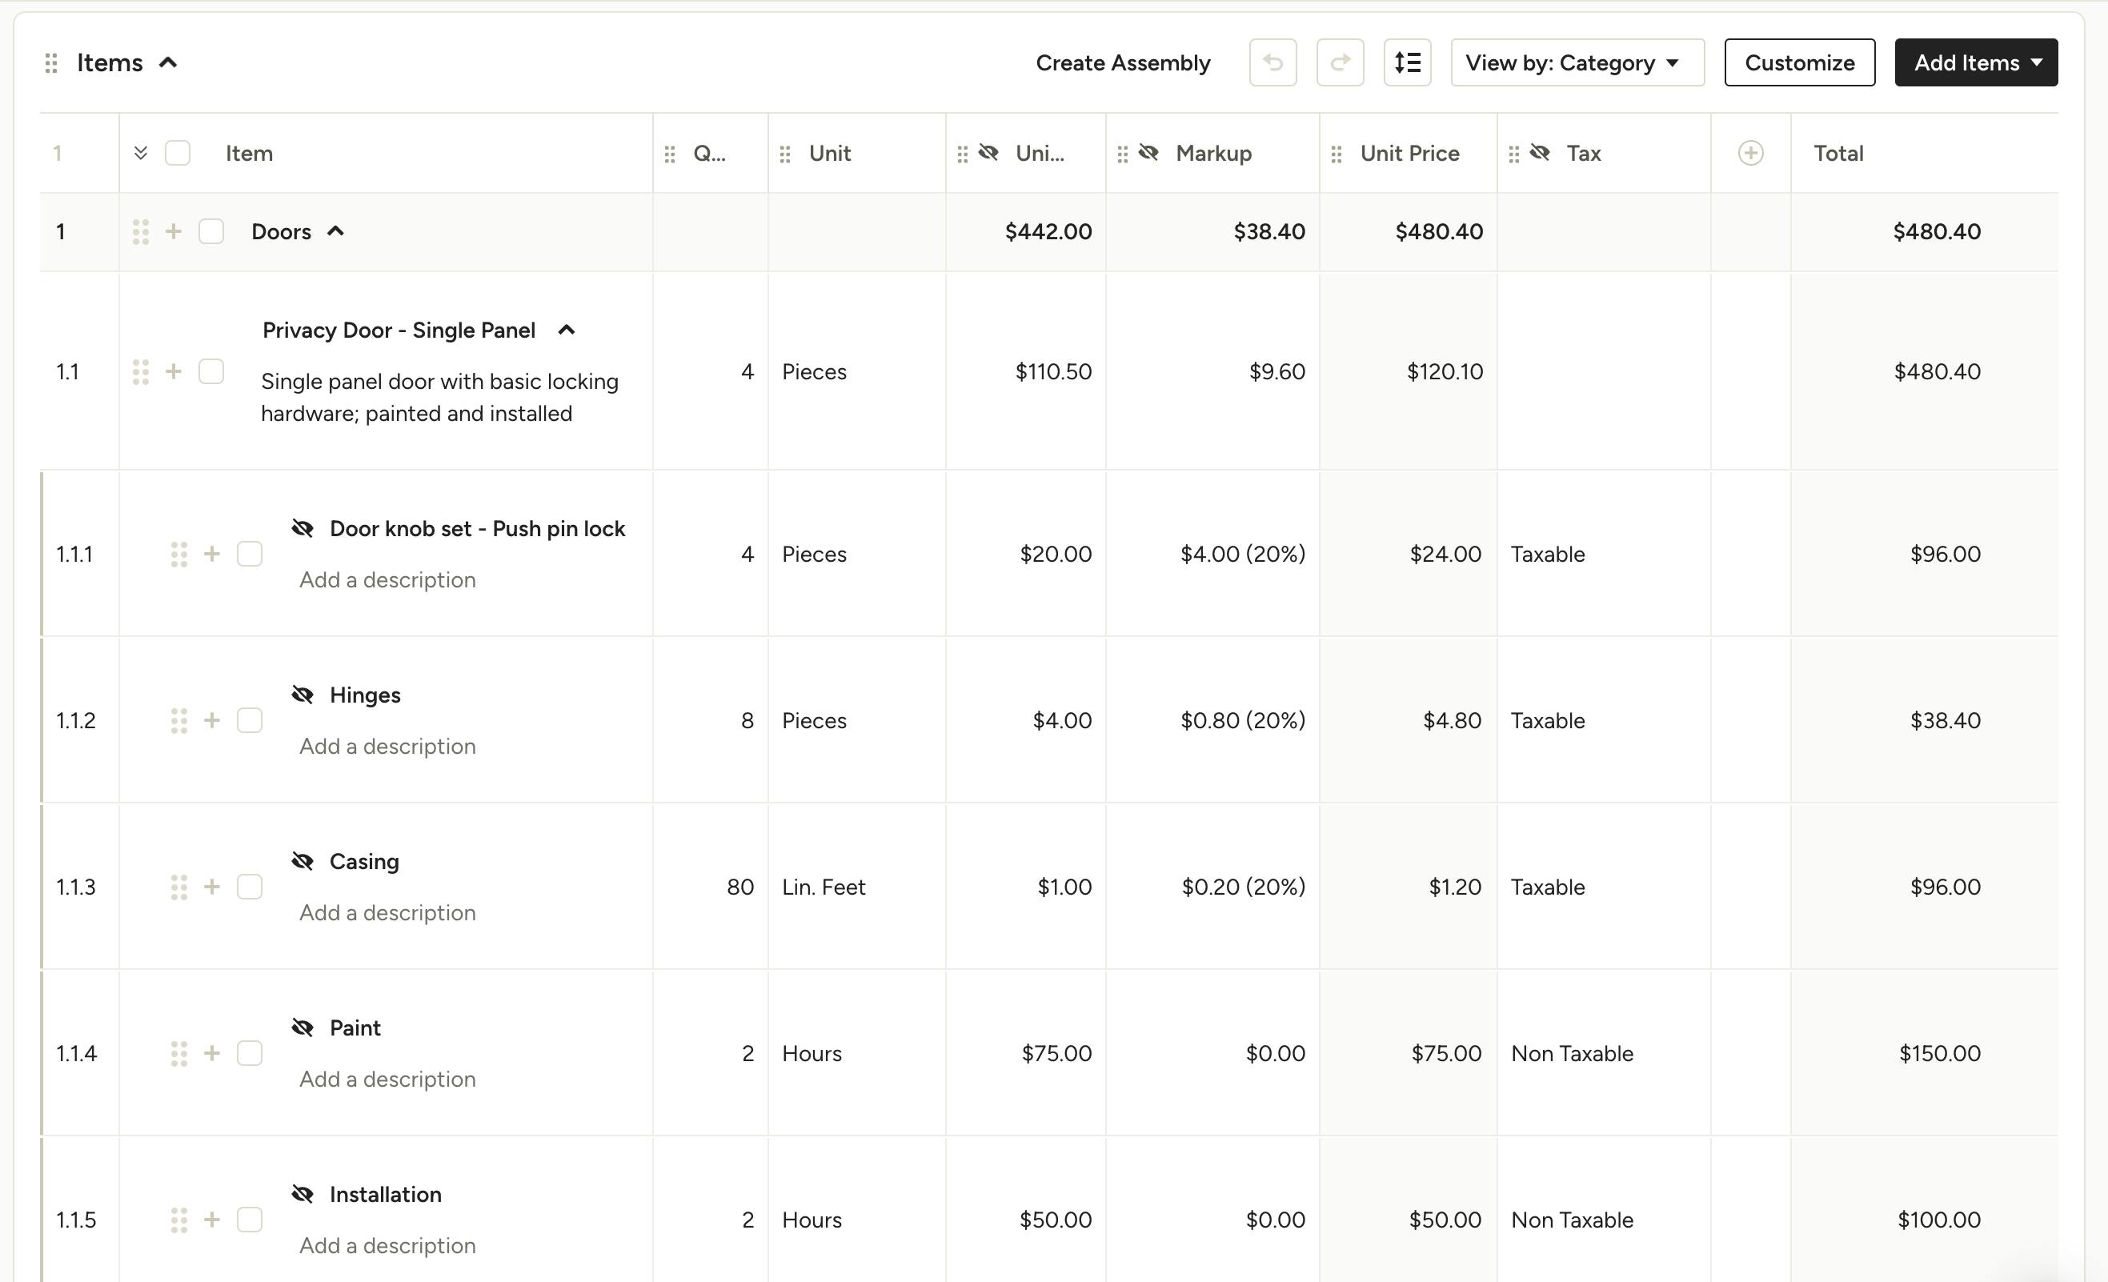Add a description for Paint
This screenshot has width=2108, height=1282.
point(387,1080)
